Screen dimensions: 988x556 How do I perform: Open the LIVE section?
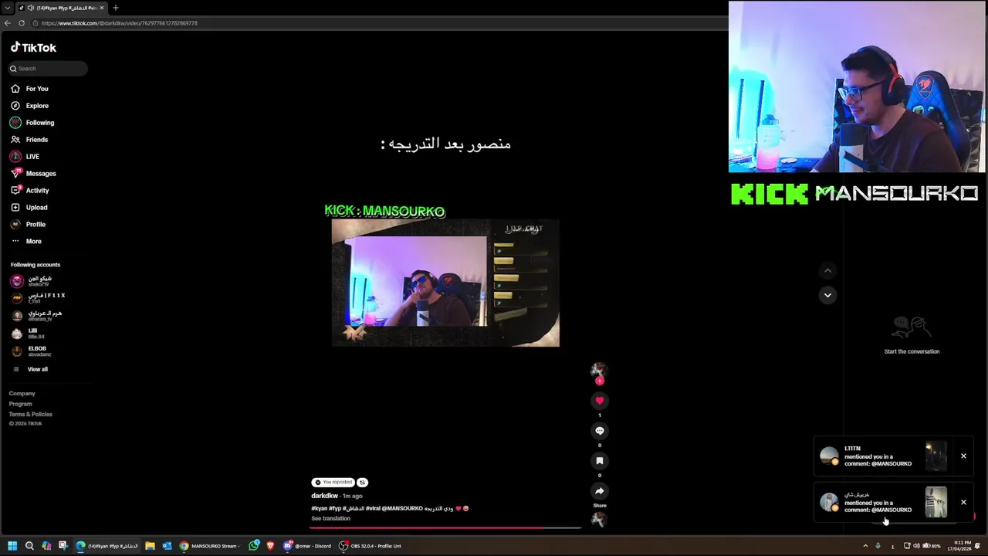tap(32, 157)
